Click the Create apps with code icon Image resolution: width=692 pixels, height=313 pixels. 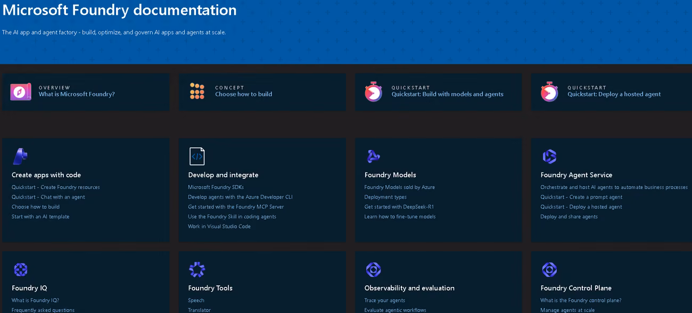point(20,156)
